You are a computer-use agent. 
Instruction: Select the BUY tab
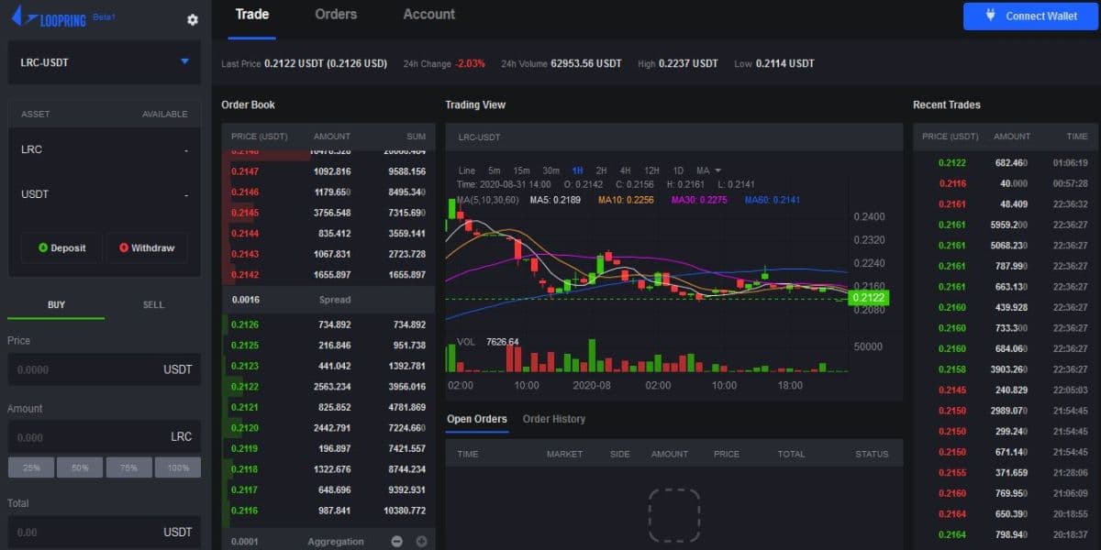click(x=56, y=304)
